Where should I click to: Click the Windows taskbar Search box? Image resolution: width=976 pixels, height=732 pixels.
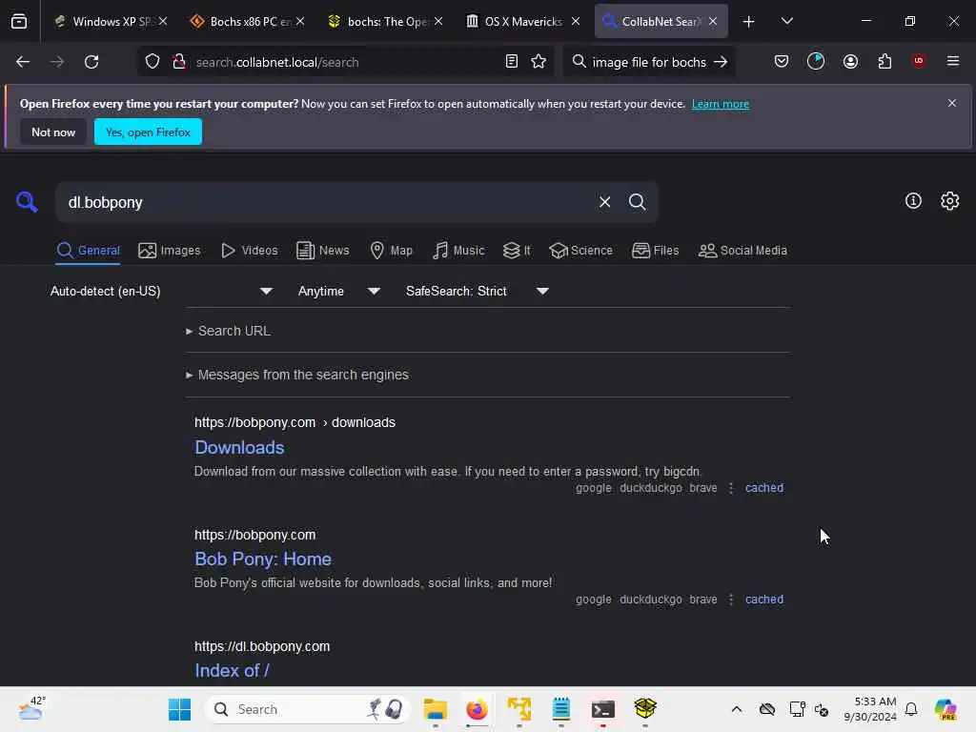[308, 709]
